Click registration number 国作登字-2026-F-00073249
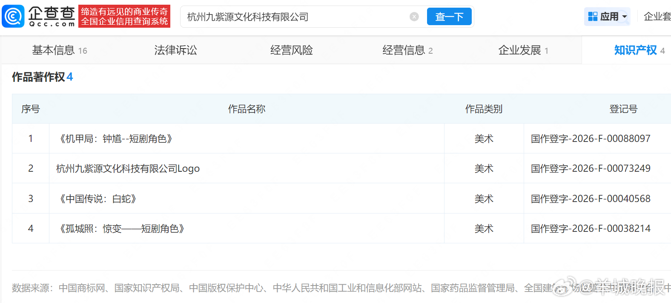The image size is (671, 303). point(591,169)
